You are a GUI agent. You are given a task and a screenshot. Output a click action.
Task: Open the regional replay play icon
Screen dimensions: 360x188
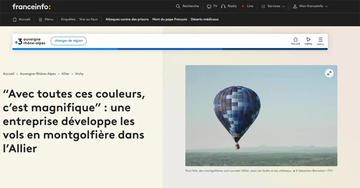pos(308,39)
